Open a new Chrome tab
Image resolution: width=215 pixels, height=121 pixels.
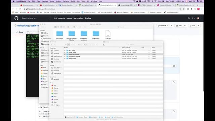point(197,5)
